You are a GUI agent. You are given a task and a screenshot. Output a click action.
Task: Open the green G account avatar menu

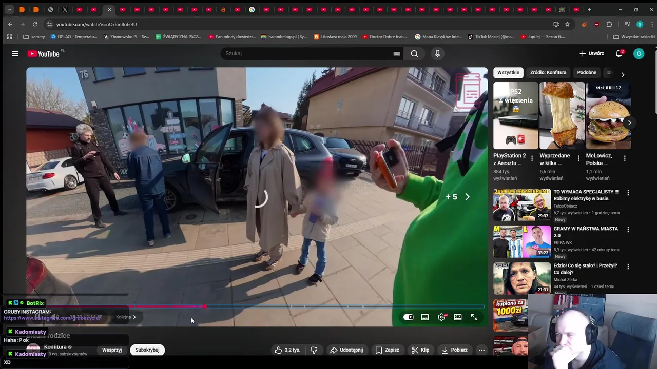click(x=639, y=53)
